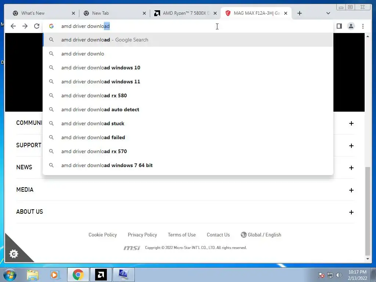Select suggestion 'amd driver download rx 570'
The image size is (376, 282).
(188, 151)
